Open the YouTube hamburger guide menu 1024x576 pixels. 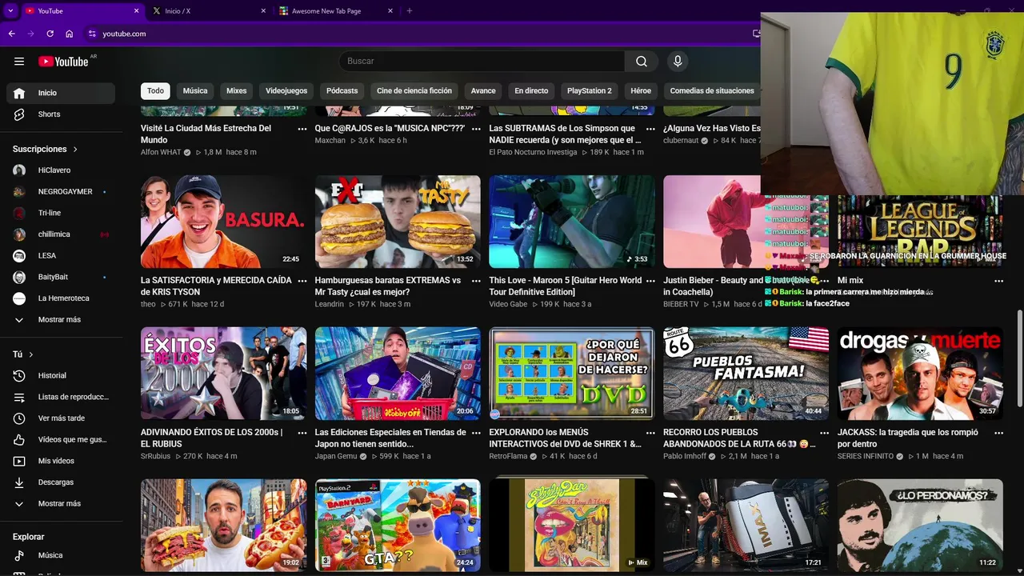(19, 62)
